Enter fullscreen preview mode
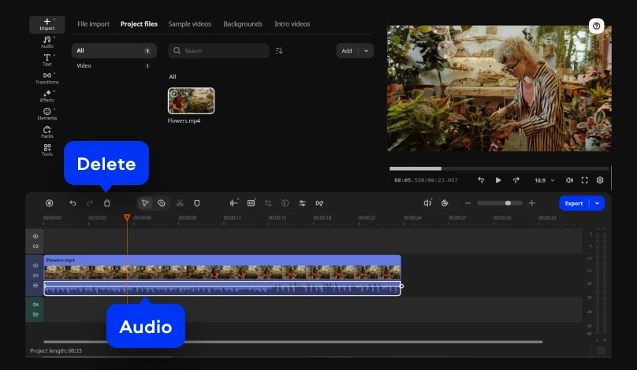637x370 pixels. point(585,180)
